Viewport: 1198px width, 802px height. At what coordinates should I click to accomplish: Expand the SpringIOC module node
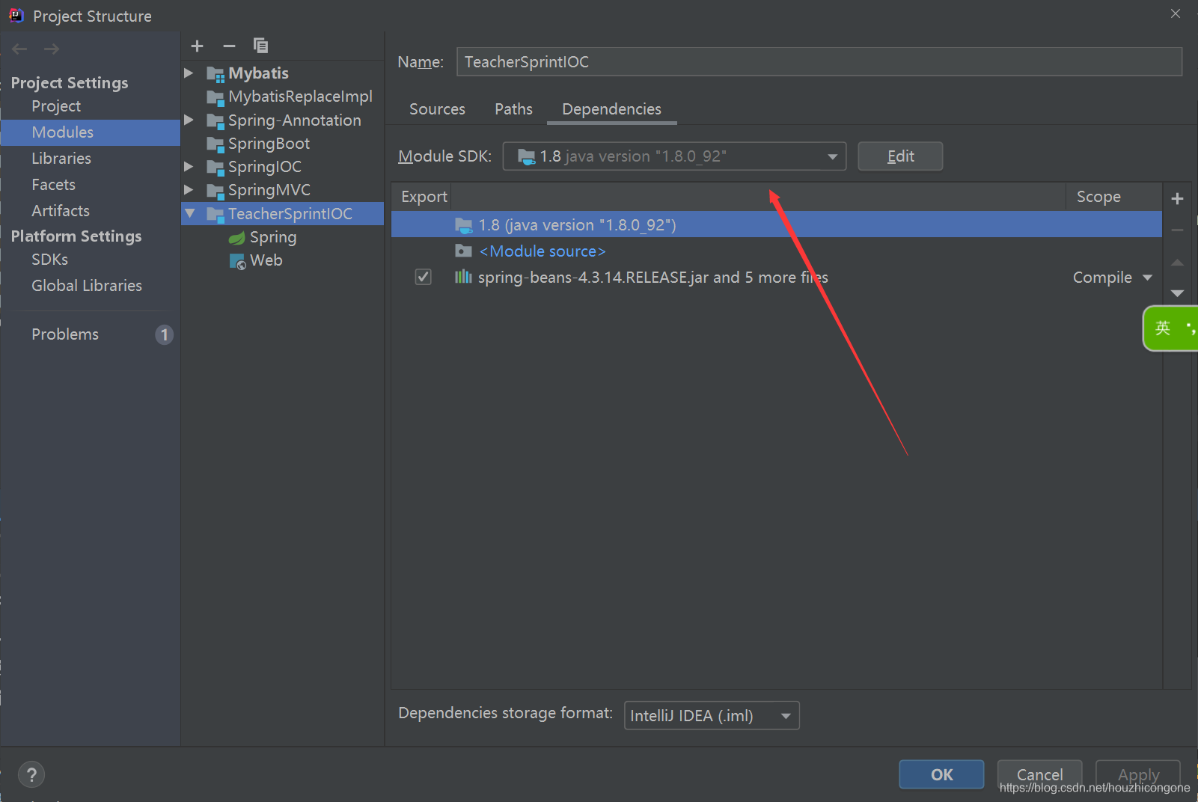coord(189,167)
